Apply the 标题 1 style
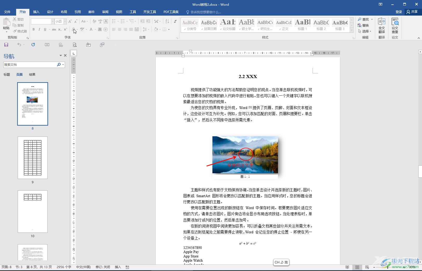Screen dimensions: 422x271 tap(303, 25)
